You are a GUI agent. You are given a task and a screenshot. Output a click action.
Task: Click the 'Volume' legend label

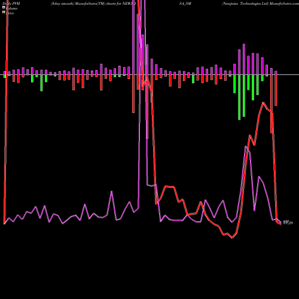11,8
